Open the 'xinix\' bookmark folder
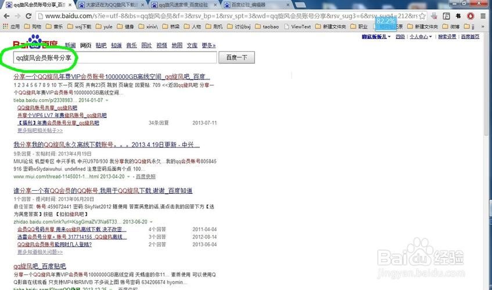The width and height of the screenshot is (492, 290). coord(148,27)
